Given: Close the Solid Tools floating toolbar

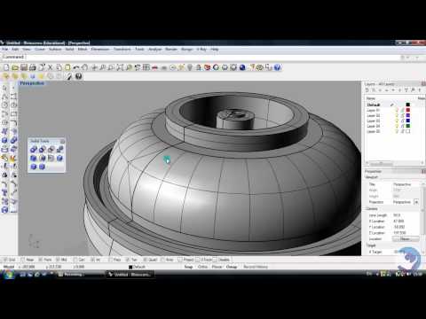Looking at the screenshot, I should [x=62, y=141].
